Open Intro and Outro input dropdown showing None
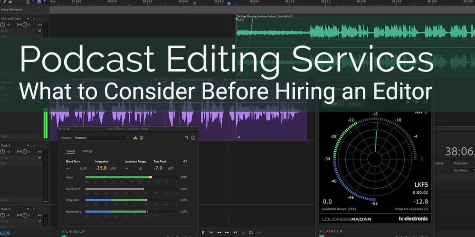The height and width of the screenshot is (237, 475). [x=18, y=30]
